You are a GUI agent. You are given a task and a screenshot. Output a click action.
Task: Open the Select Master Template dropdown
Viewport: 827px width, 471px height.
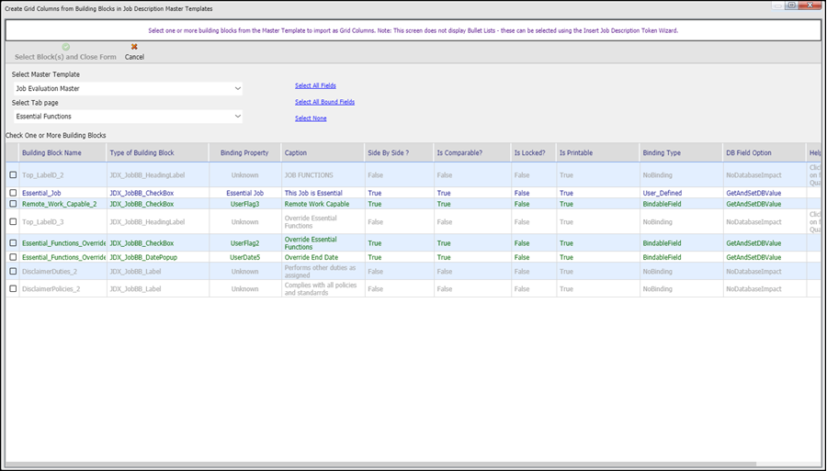click(x=128, y=88)
